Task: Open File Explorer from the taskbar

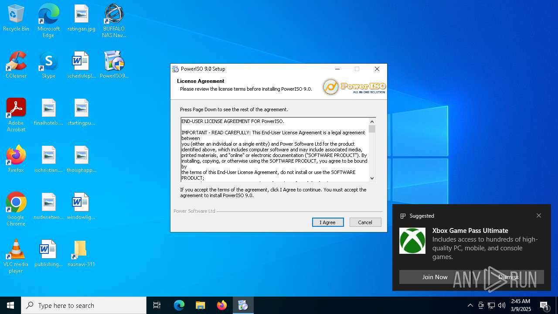Action: pos(201,305)
